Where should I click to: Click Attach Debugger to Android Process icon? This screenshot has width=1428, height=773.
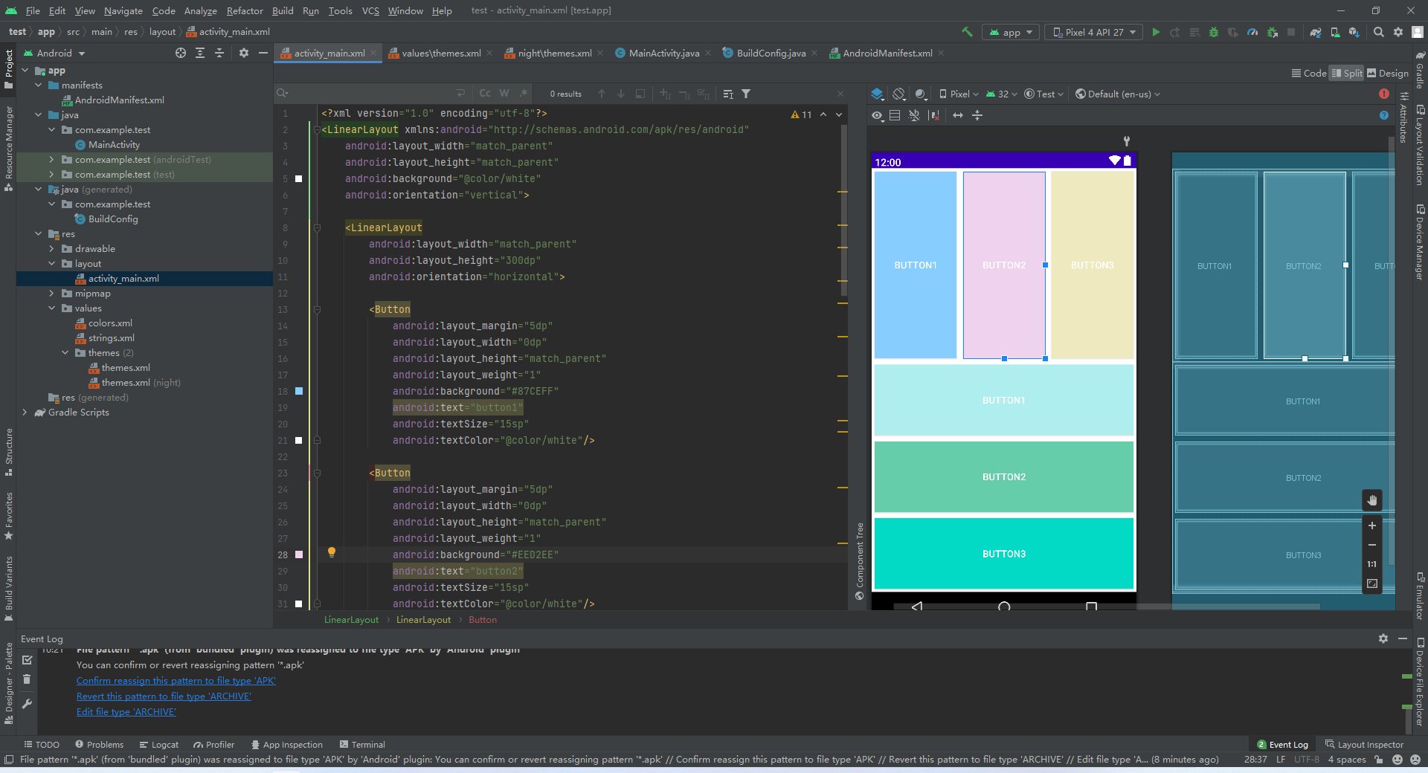click(x=1273, y=32)
